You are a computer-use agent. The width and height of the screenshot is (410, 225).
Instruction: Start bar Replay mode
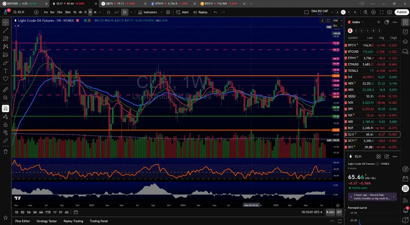(x=200, y=12)
